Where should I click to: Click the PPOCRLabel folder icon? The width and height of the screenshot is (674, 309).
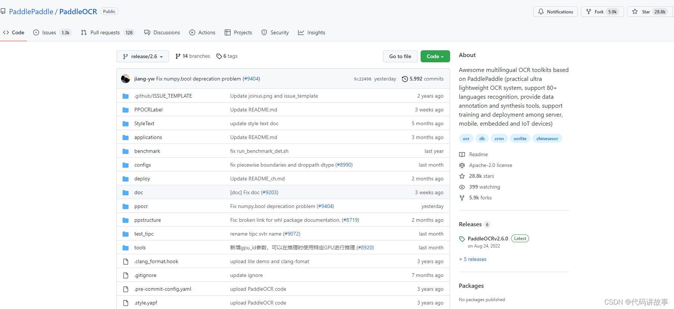coord(126,110)
